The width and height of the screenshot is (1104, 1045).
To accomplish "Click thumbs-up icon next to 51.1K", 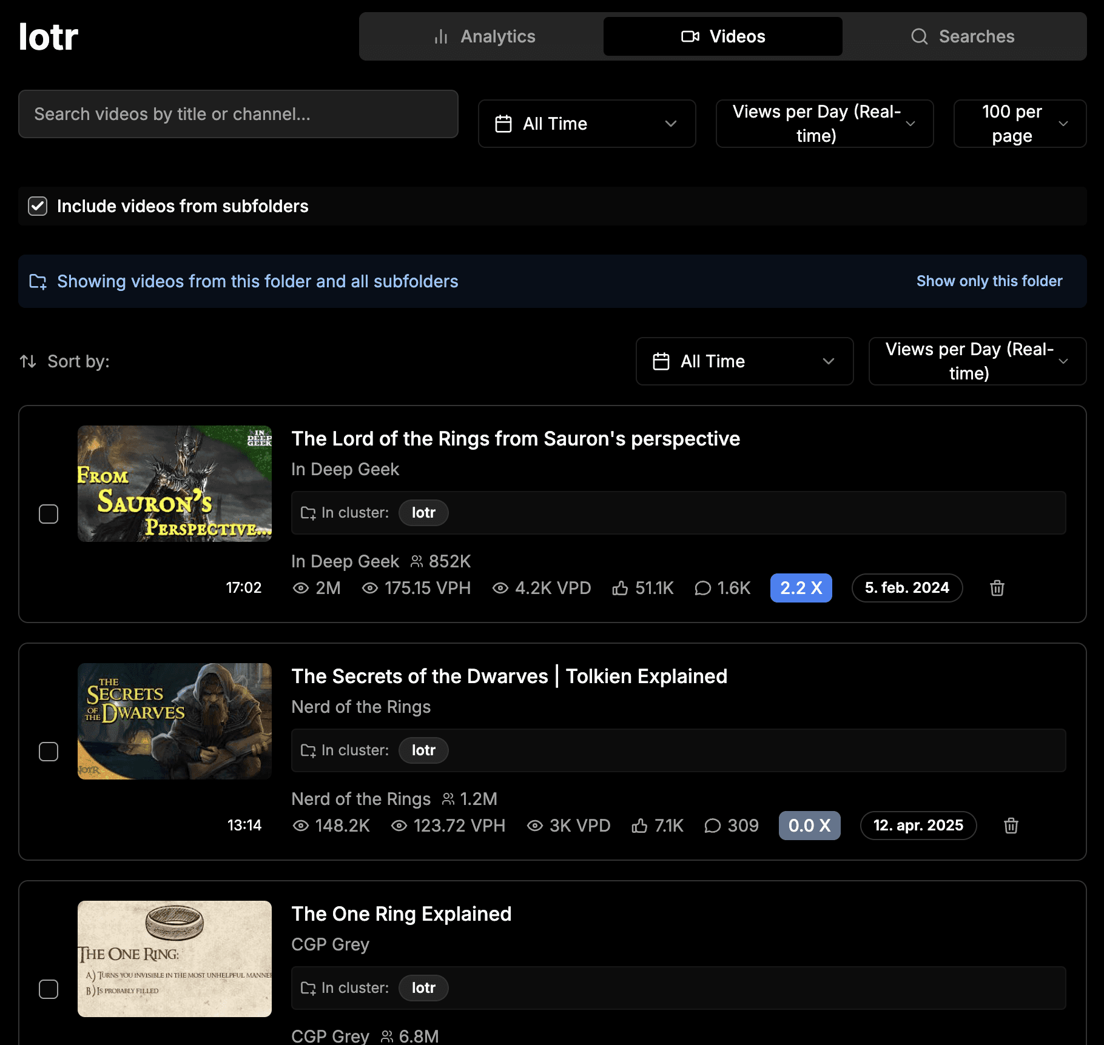I will click(x=620, y=588).
